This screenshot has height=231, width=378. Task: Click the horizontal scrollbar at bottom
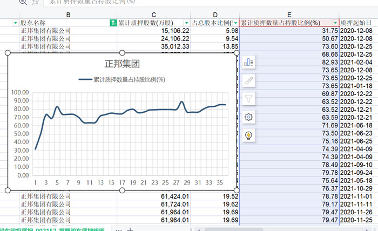click(x=270, y=228)
